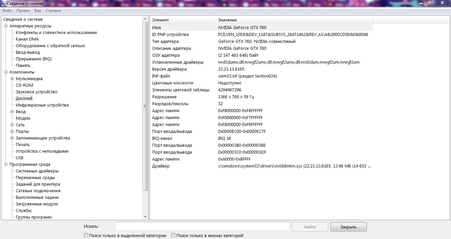Open the Системные драйверы category
451x239 pixels.
pyautogui.click(x=37, y=171)
